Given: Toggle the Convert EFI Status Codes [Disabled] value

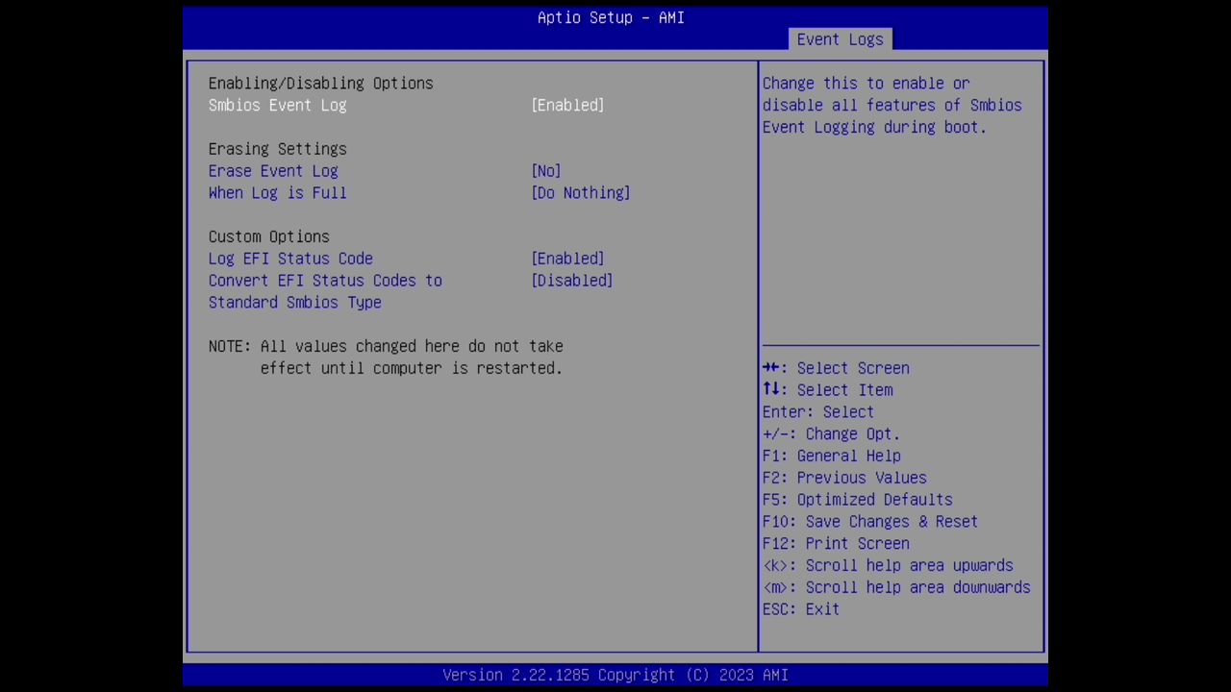Looking at the screenshot, I should click(x=572, y=281).
